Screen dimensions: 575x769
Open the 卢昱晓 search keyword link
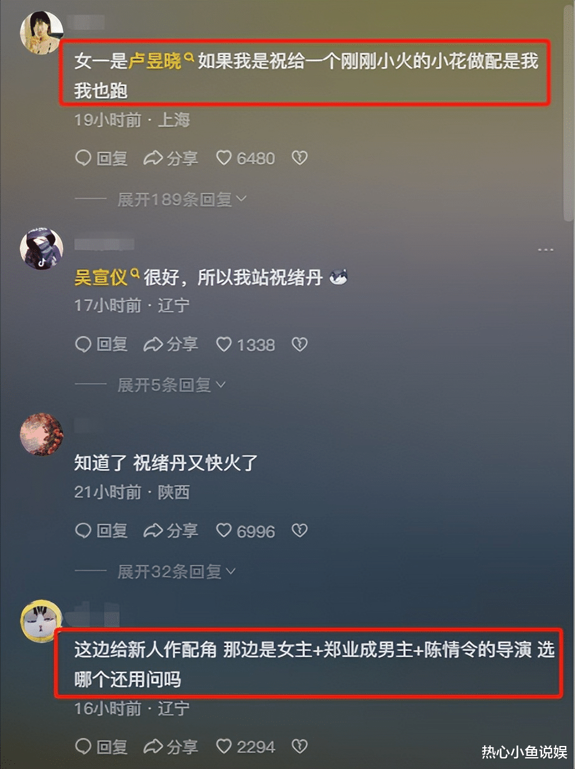pos(161,61)
